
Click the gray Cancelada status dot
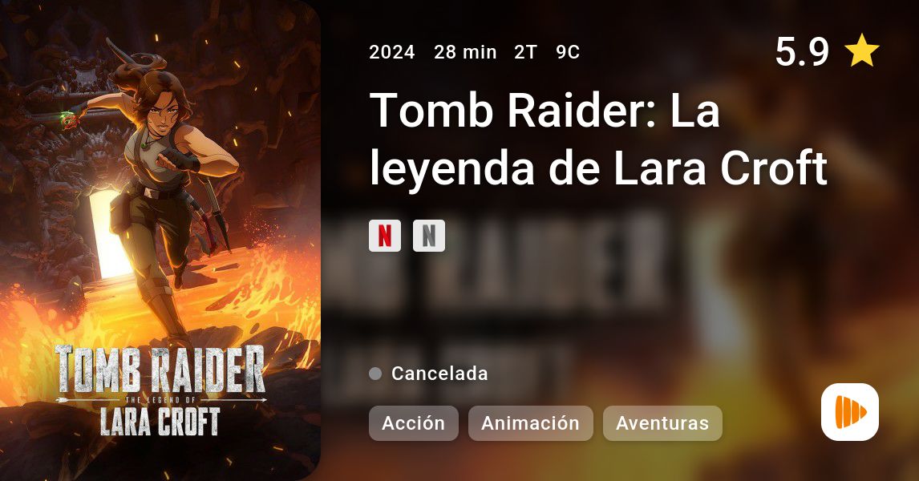pyautogui.click(x=375, y=374)
